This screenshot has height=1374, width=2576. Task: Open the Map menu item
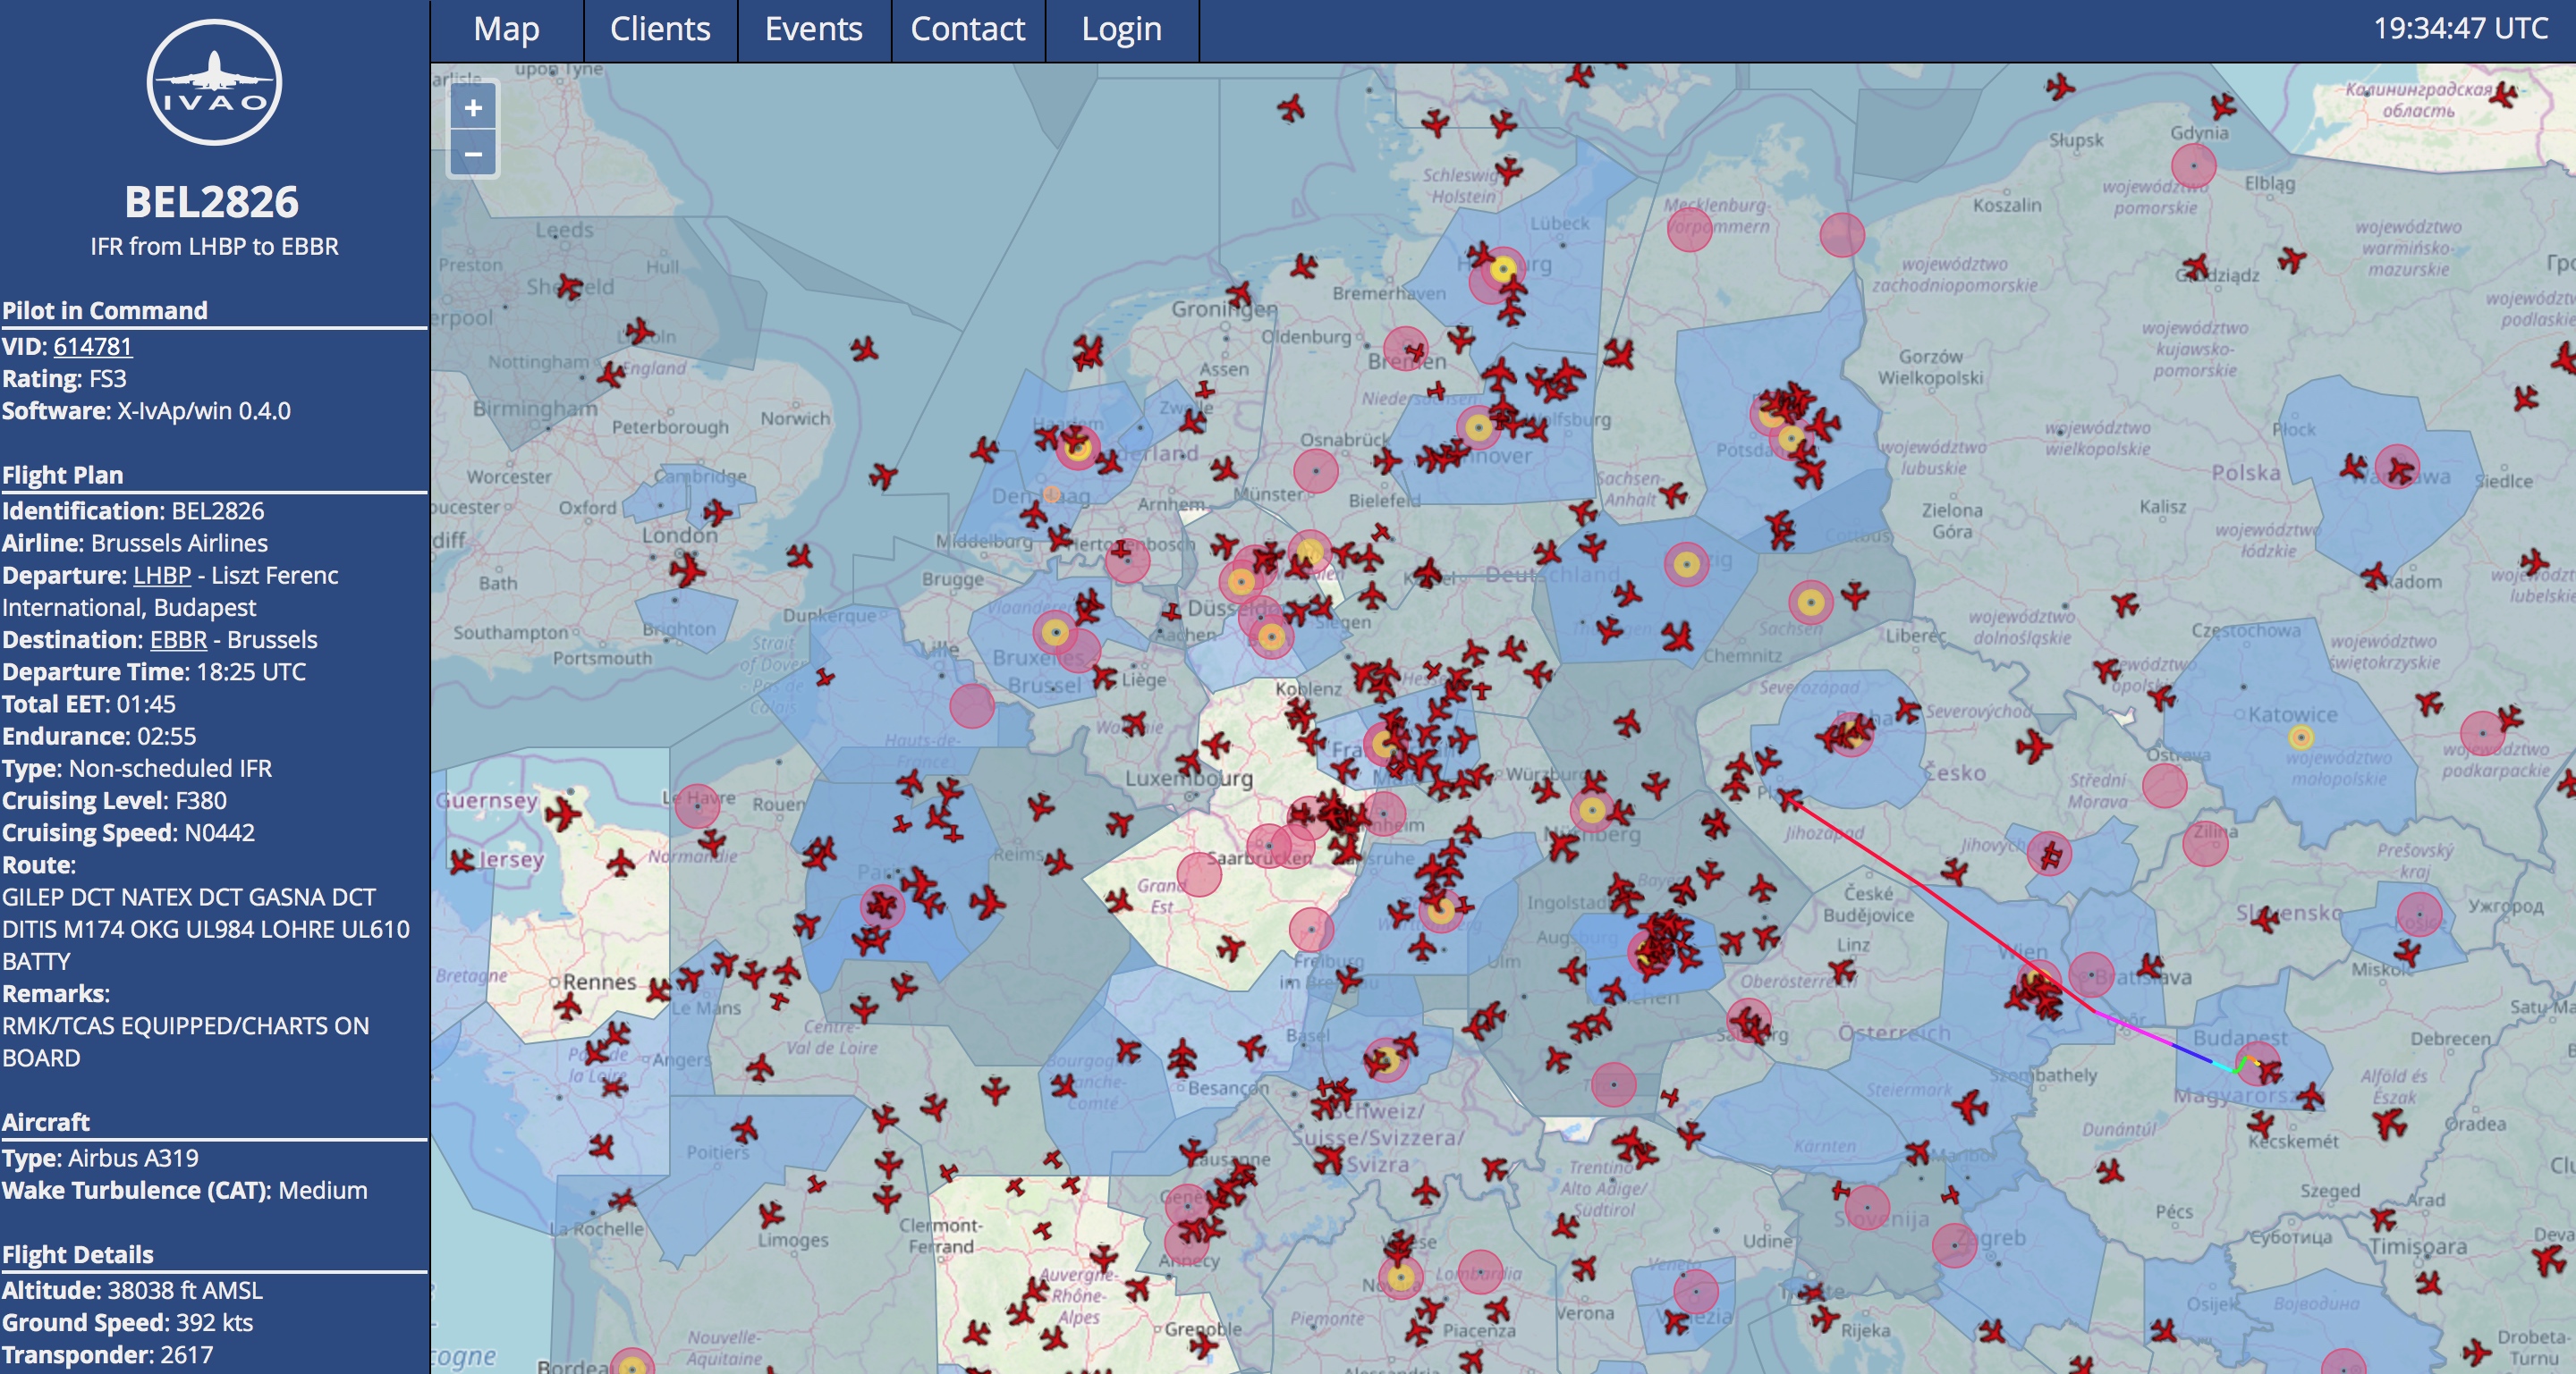[x=506, y=29]
